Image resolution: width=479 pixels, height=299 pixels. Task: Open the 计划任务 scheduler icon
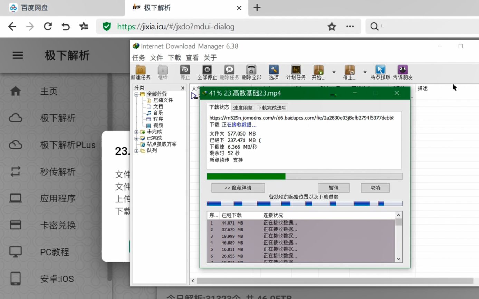point(296,72)
